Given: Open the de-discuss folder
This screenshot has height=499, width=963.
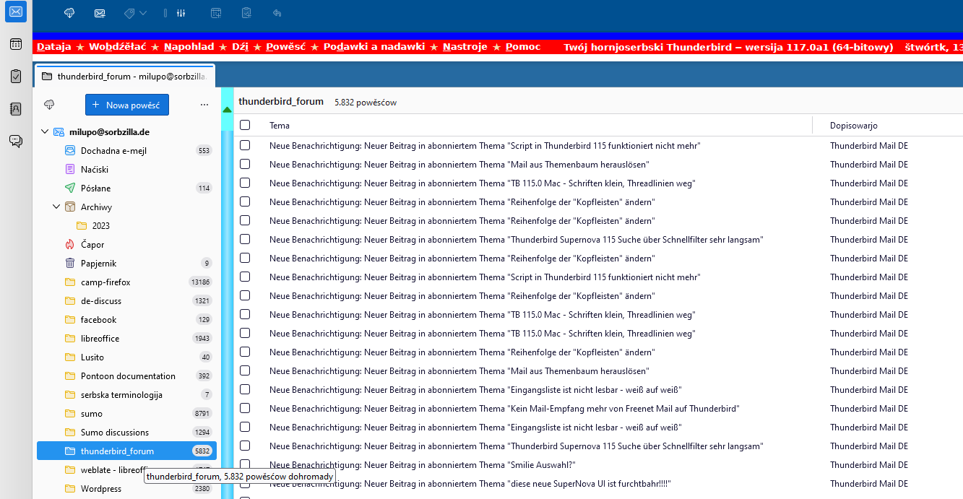Looking at the screenshot, I should tap(126, 301).
